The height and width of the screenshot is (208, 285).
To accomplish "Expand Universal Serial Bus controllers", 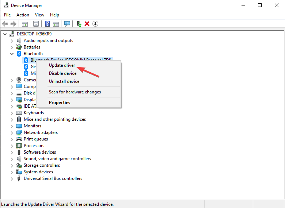I will 12,179.
